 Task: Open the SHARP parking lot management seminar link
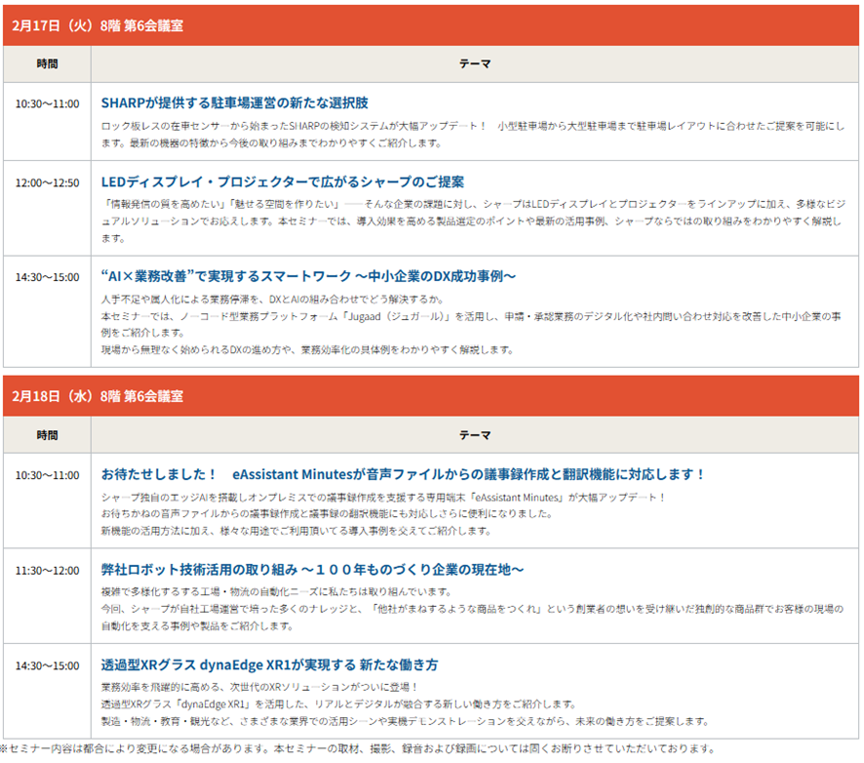click(x=234, y=102)
